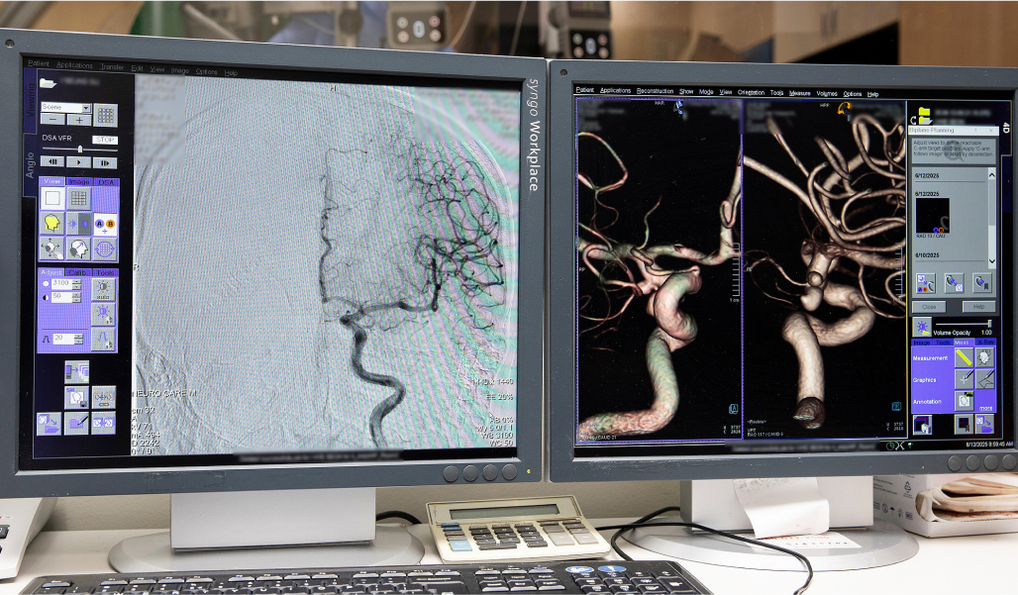Viewport: 1018px width, 595px height.
Task: Select the vertical Angio tab
Action: [30, 164]
